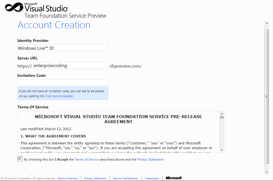This screenshot has height=181, width=273.
Task: Click the page scrollbar up arrow
Action: coord(267,23)
